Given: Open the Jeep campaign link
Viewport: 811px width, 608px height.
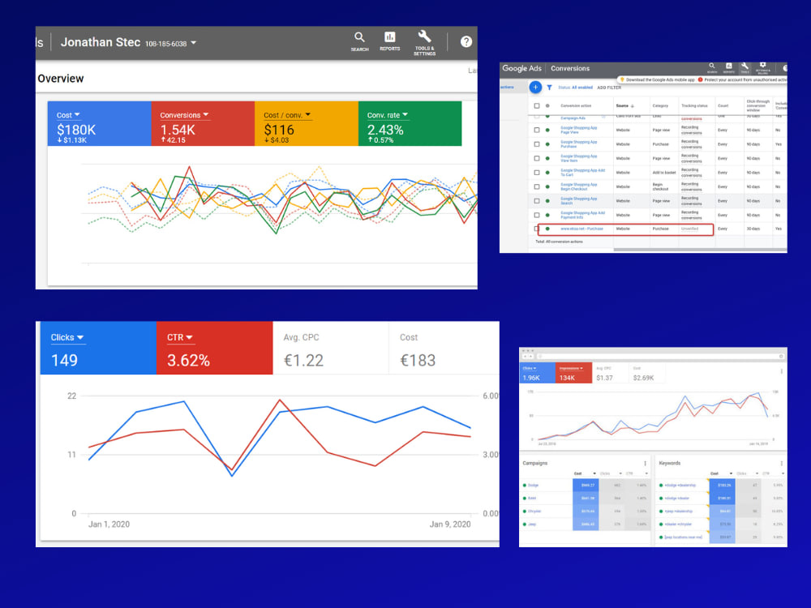Looking at the screenshot, I should [532, 525].
